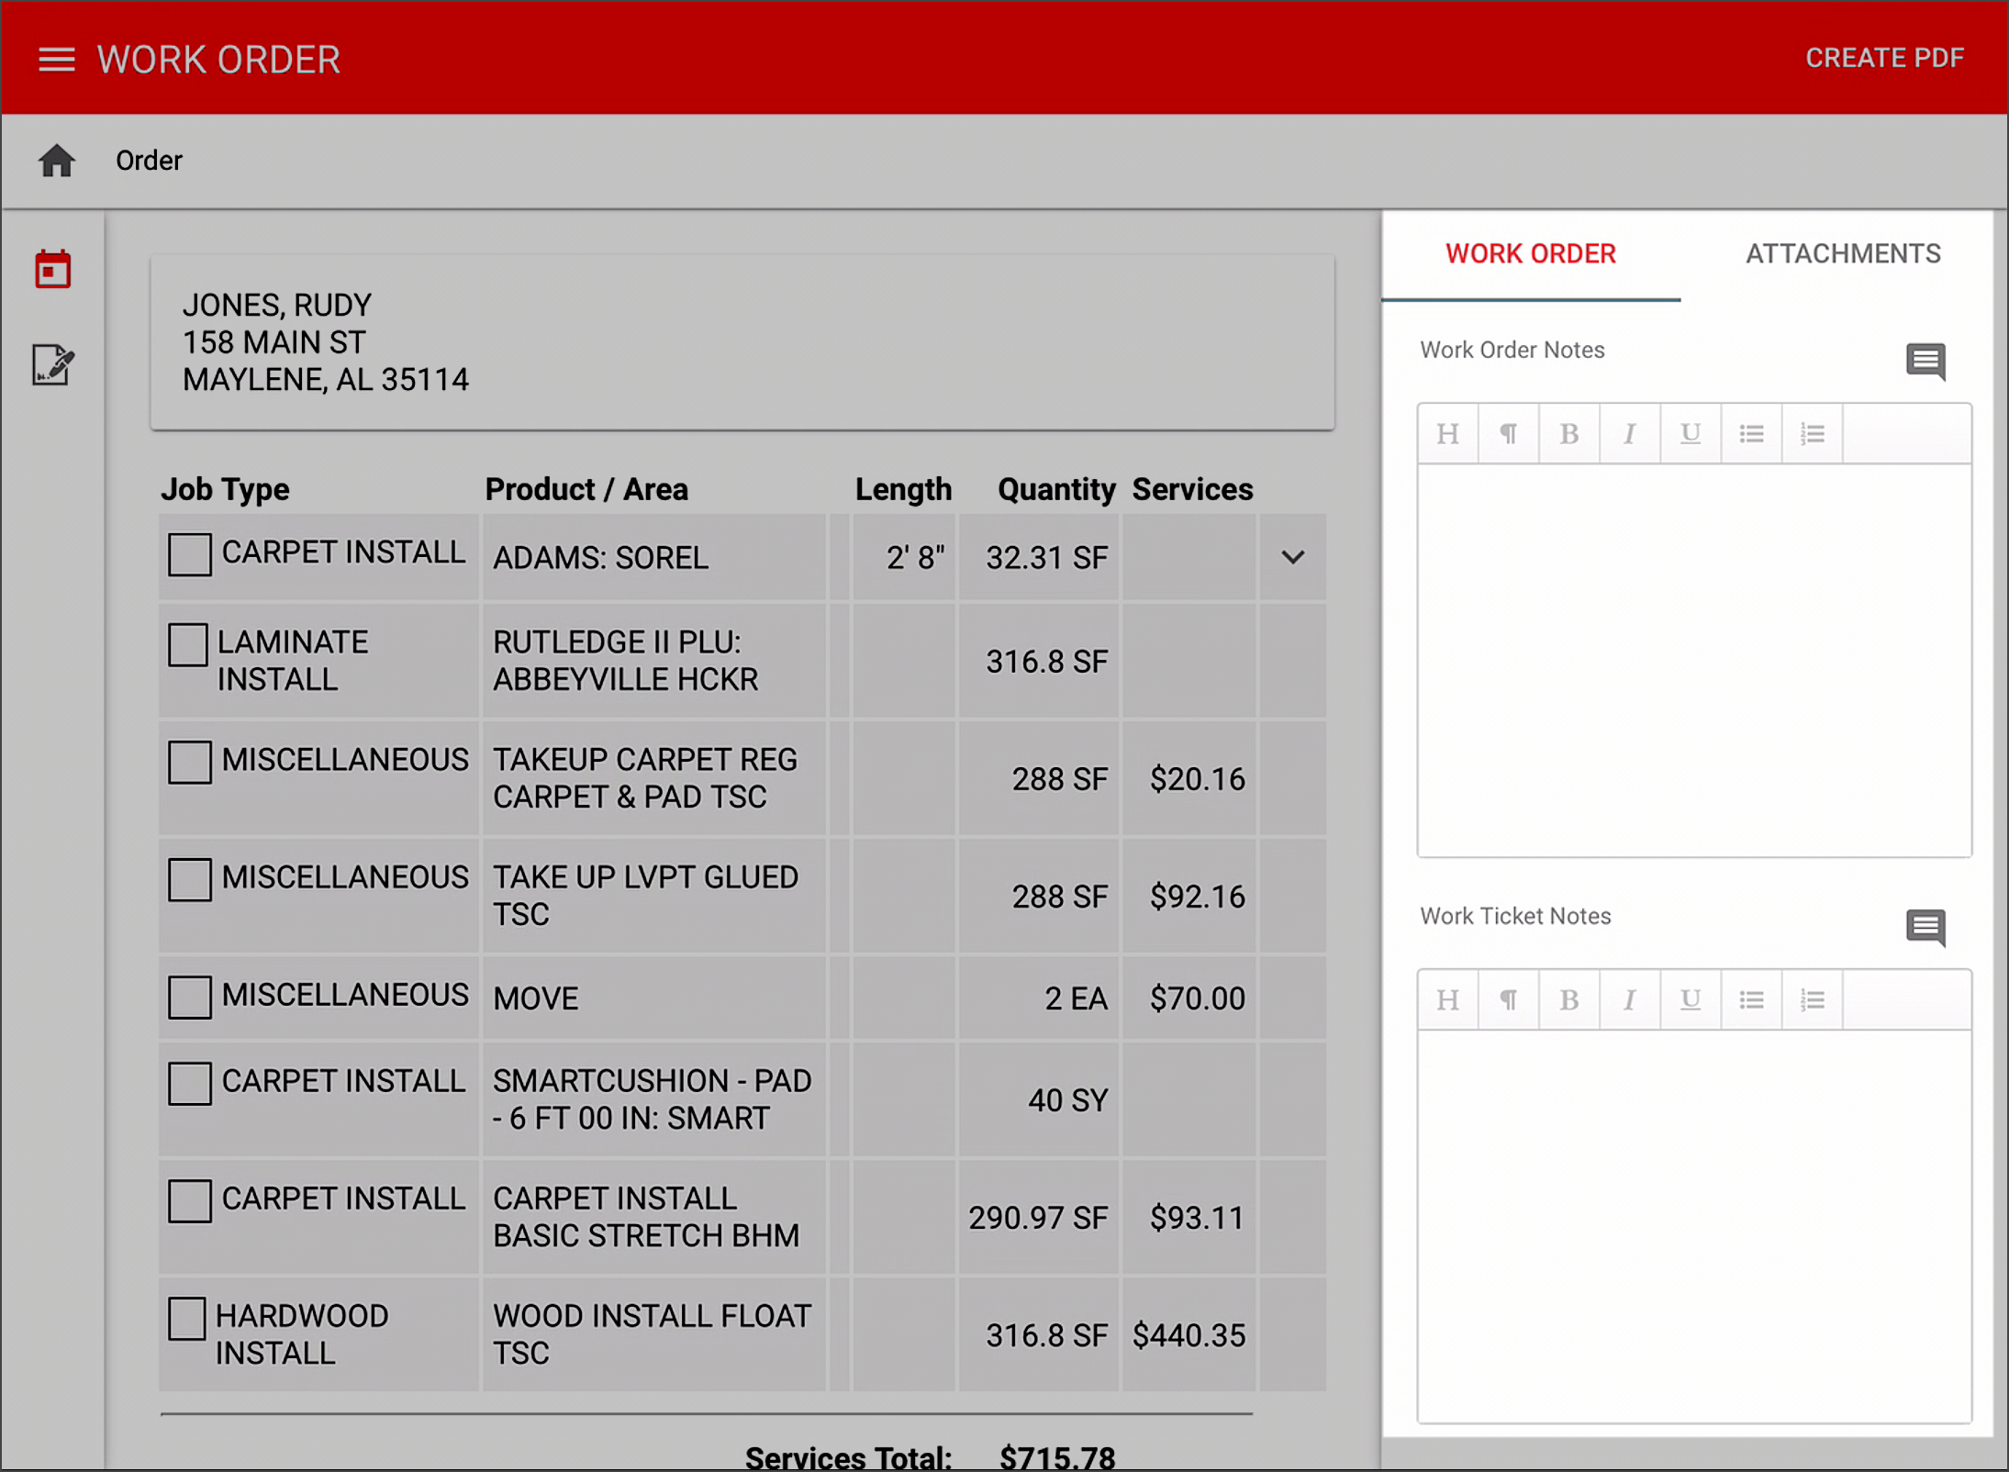This screenshot has width=2009, height=1472.
Task: Select the signature capture icon in the sidebar
Action: coord(52,366)
